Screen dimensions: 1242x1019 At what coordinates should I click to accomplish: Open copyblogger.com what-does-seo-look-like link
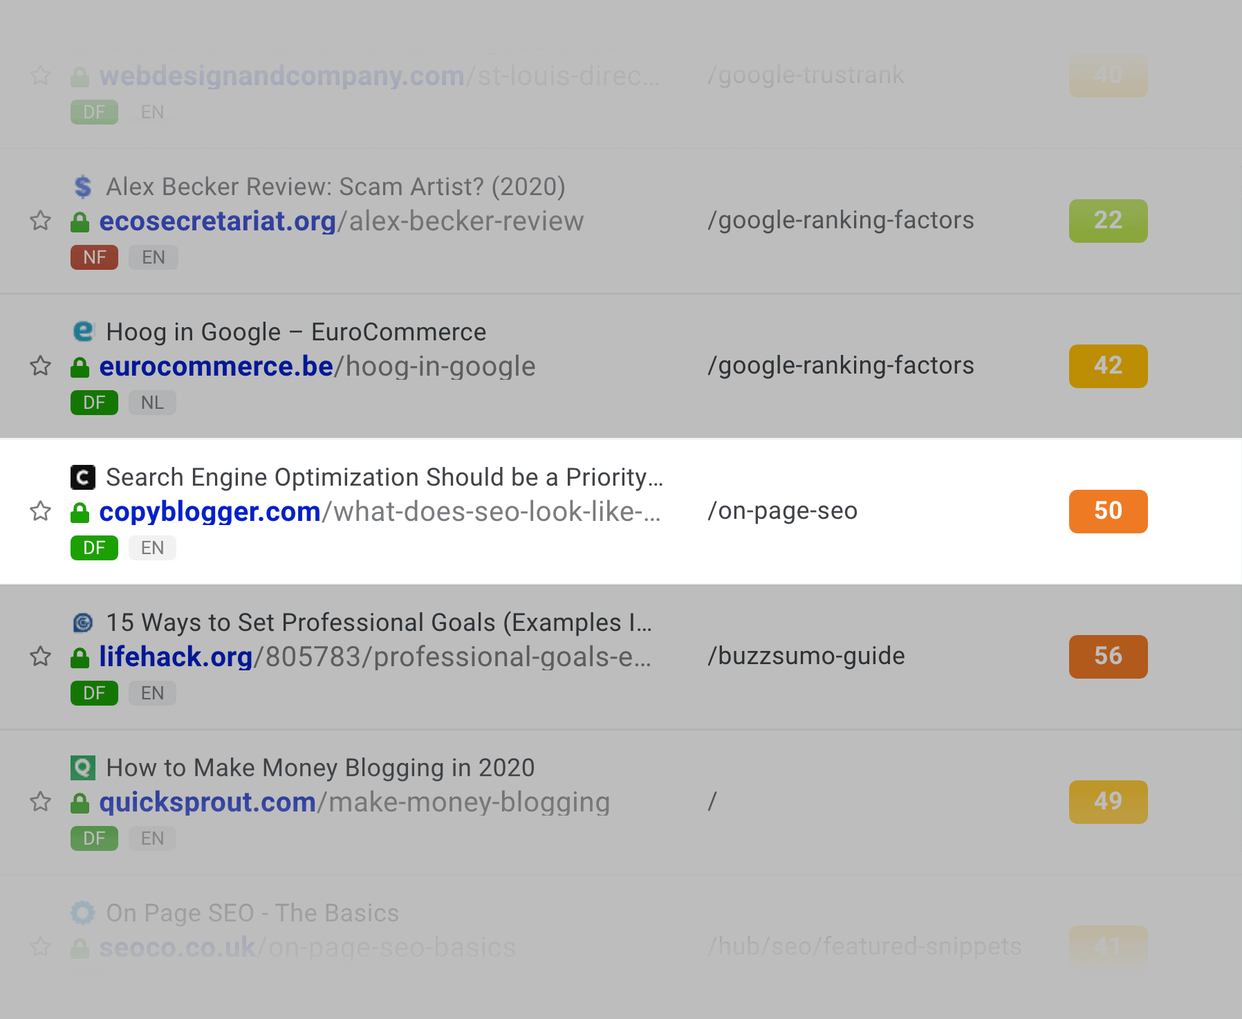380,512
